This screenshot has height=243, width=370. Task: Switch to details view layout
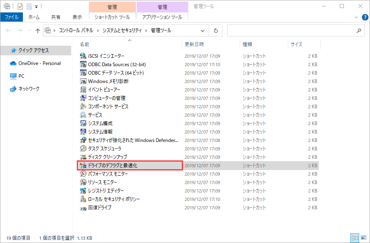point(355,238)
